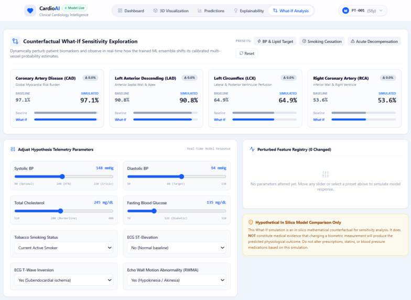Click the 135 mg/dL glucose value
Image resolution: width=411 pixels, height=300 pixels.
(216, 203)
